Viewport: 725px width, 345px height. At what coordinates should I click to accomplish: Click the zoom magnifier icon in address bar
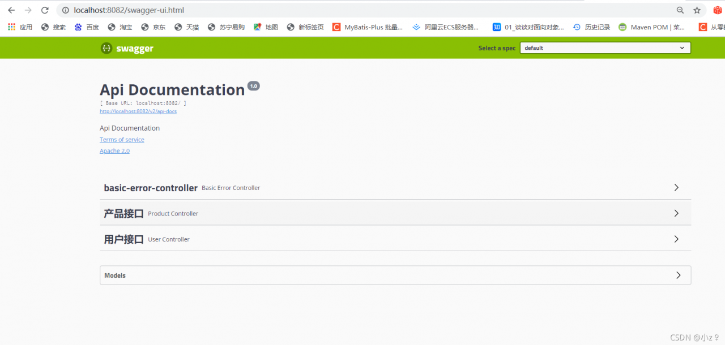click(x=680, y=10)
